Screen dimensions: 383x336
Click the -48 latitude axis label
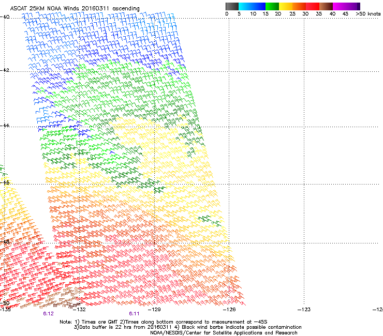[x=5, y=241]
